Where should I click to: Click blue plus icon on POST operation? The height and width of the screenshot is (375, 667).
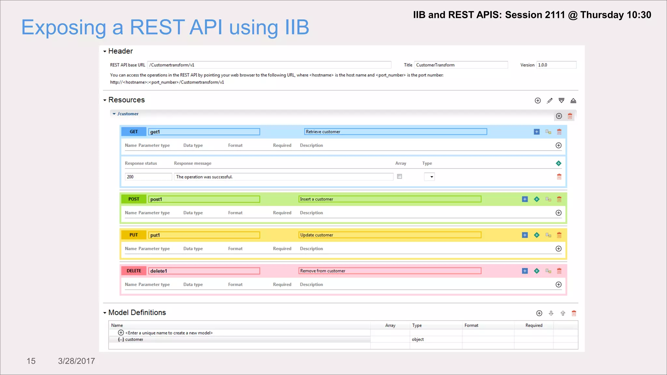coord(525,199)
